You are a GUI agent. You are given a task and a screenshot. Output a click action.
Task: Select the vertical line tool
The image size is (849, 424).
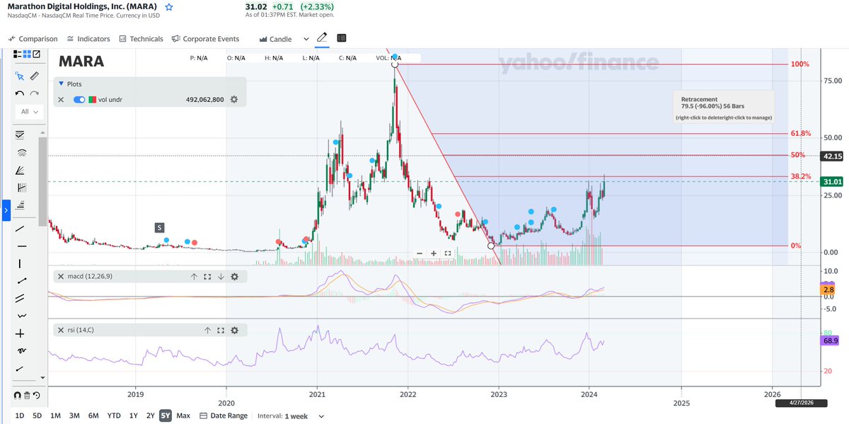pos(20,263)
